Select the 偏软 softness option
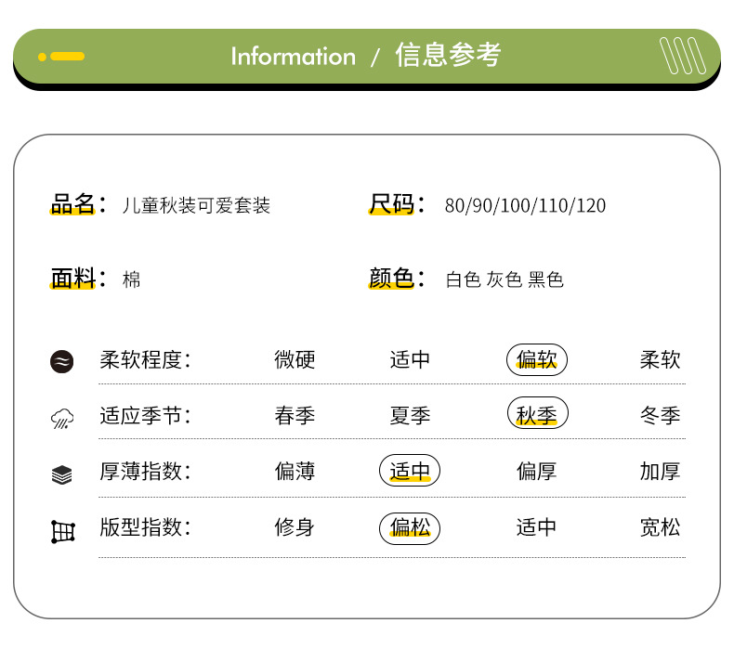The width and height of the screenshot is (734, 662). point(537,360)
